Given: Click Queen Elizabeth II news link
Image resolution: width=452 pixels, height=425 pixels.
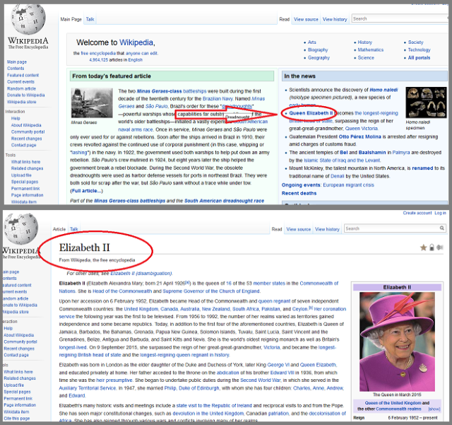Looking at the screenshot, I should (311, 113).
